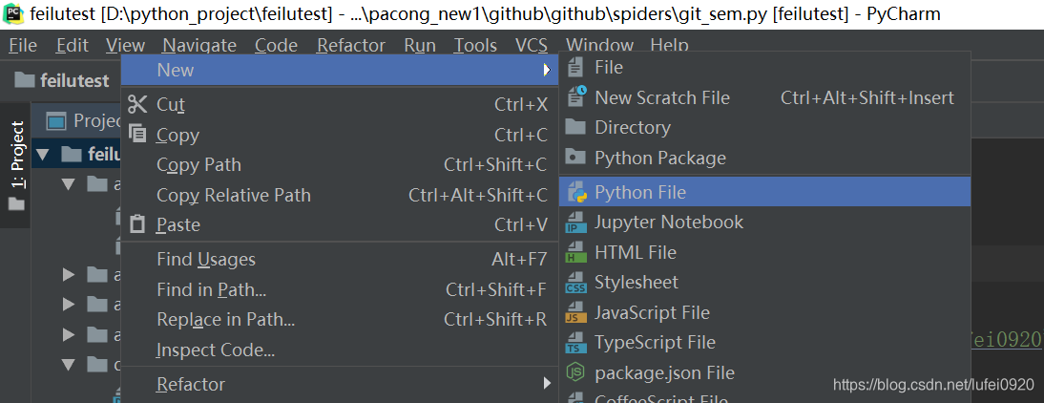Select Inspect Code...
Image resolution: width=1044 pixels, height=403 pixels.
click(x=340, y=350)
